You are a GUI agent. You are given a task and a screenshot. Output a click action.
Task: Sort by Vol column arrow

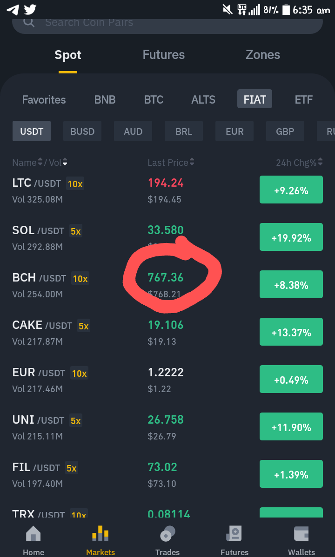pyautogui.click(x=65, y=162)
